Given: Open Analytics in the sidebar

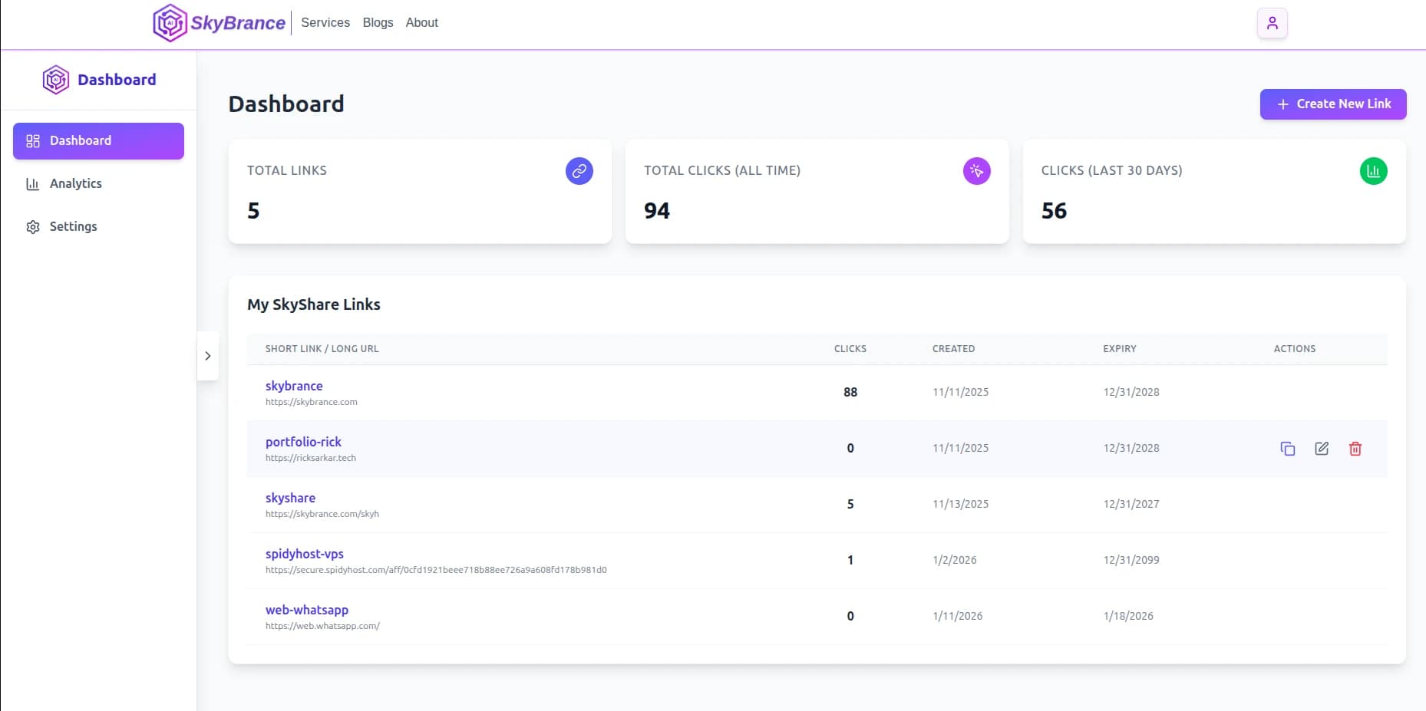Looking at the screenshot, I should point(75,184).
